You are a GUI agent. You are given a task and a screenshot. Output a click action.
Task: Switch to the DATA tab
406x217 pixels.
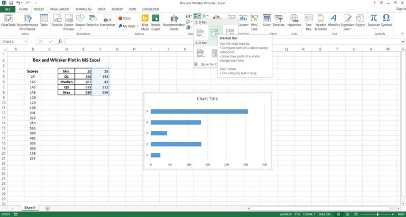tap(101, 9)
